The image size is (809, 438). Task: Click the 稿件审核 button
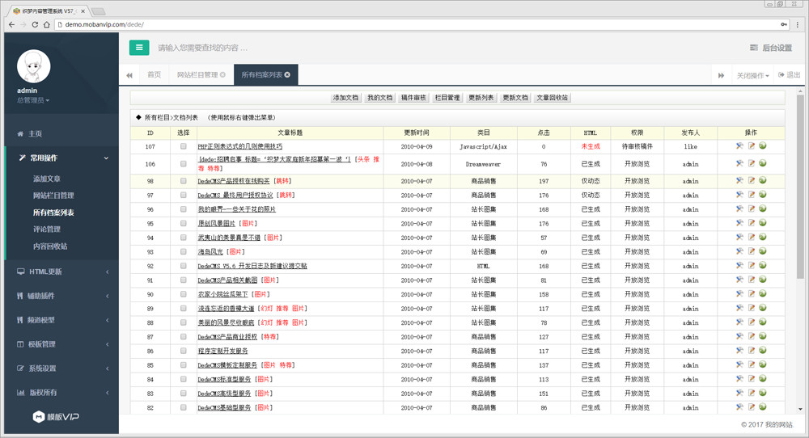click(x=413, y=98)
